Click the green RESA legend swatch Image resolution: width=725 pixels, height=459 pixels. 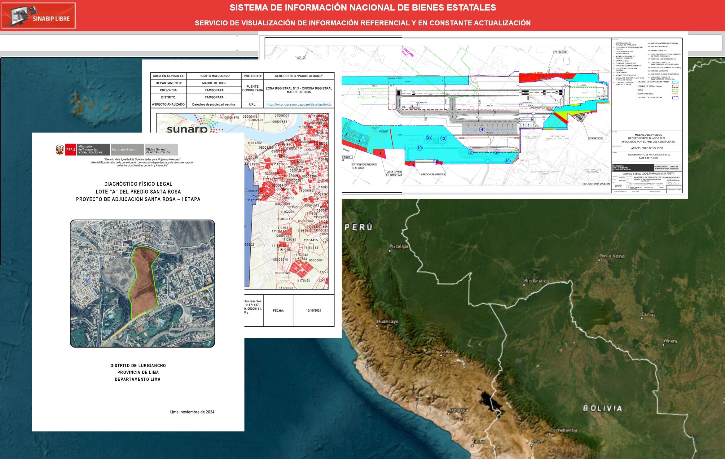coord(675,90)
